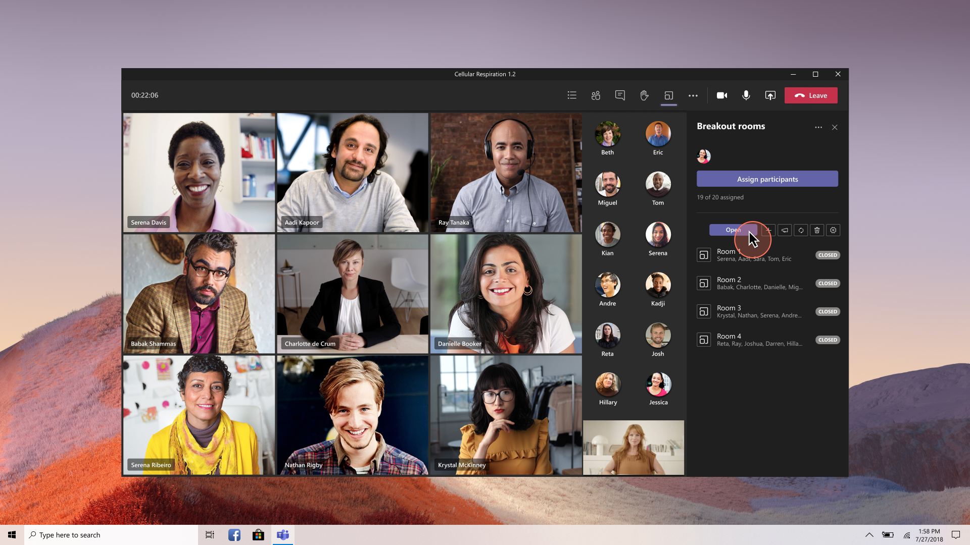This screenshot has height=545, width=970.
Task: Expand breakout rooms panel more options
Action: pyautogui.click(x=818, y=127)
